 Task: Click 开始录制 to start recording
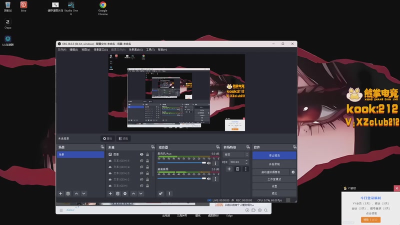point(274,164)
